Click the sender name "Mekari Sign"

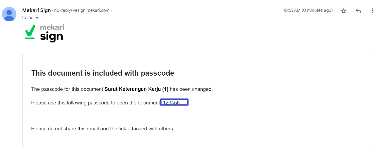click(x=36, y=10)
